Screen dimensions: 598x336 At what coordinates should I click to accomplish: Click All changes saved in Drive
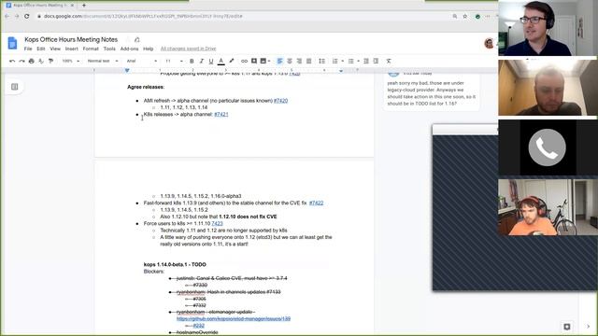tap(188, 49)
